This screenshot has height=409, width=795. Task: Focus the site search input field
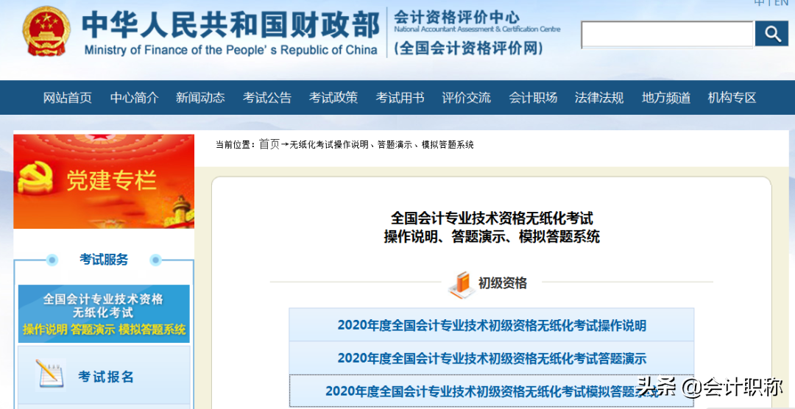[x=667, y=35]
